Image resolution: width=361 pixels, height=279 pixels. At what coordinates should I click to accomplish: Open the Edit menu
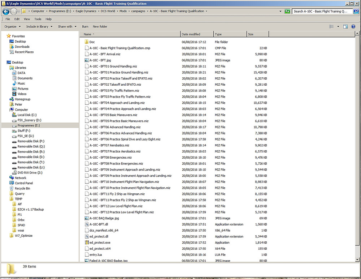(17, 19)
